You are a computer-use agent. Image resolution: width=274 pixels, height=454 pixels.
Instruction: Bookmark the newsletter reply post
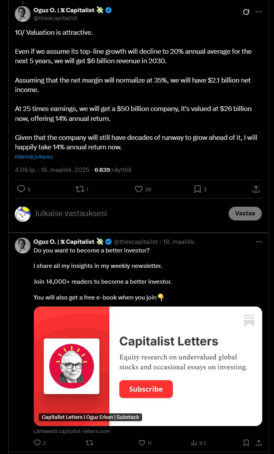(x=246, y=443)
